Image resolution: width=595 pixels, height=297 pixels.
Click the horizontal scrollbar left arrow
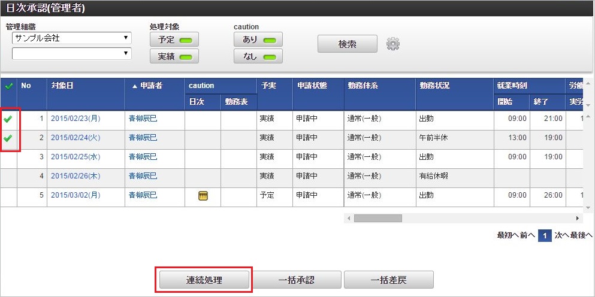(348, 219)
